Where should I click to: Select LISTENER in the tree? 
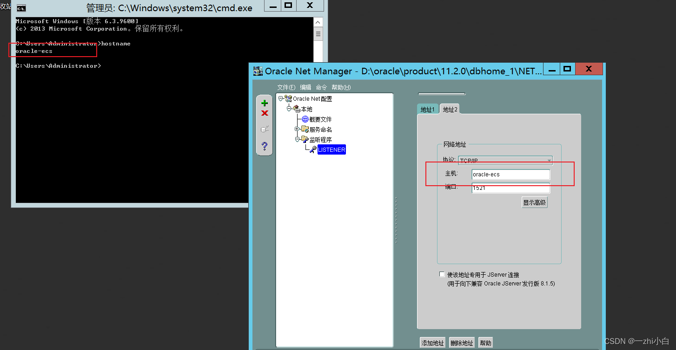click(x=331, y=149)
